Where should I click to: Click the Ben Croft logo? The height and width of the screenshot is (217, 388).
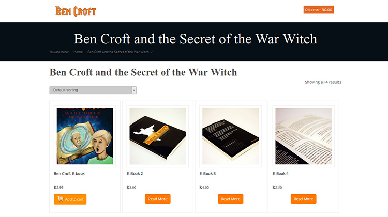pos(76,11)
